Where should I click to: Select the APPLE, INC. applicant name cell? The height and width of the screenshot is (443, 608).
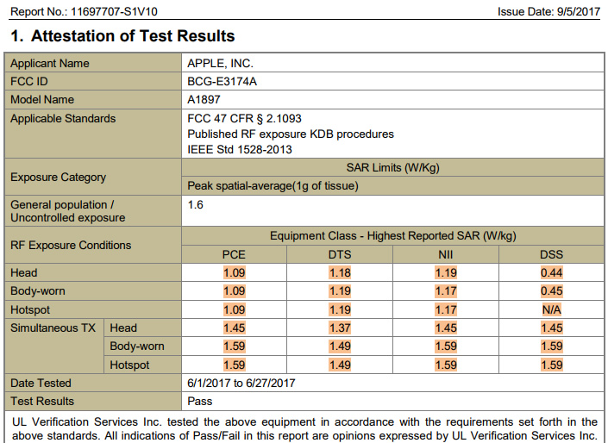(x=220, y=64)
